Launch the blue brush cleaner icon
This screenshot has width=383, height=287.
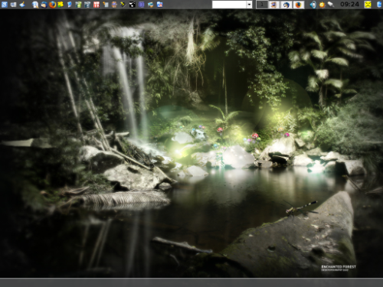[x=22, y=5]
